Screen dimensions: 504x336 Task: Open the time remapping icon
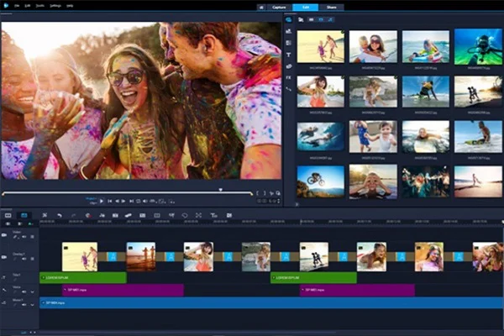171,215
